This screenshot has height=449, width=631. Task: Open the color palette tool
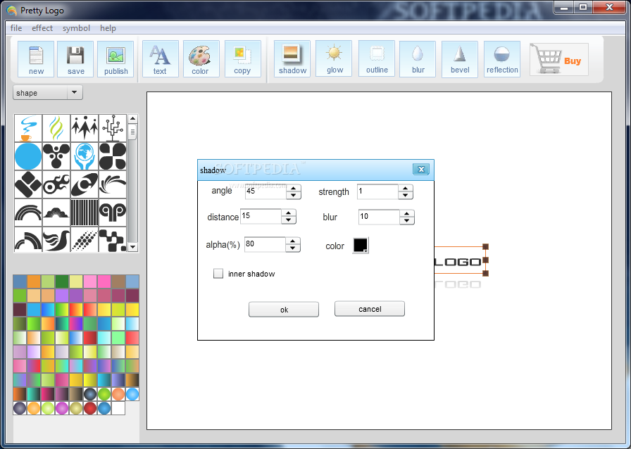pyautogui.click(x=201, y=58)
